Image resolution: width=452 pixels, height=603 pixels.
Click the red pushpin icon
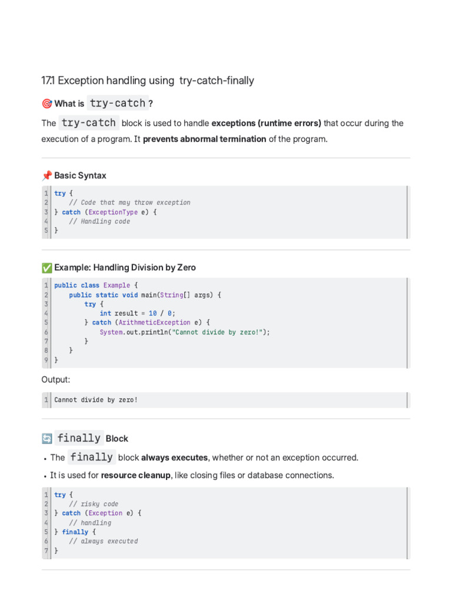coord(47,175)
